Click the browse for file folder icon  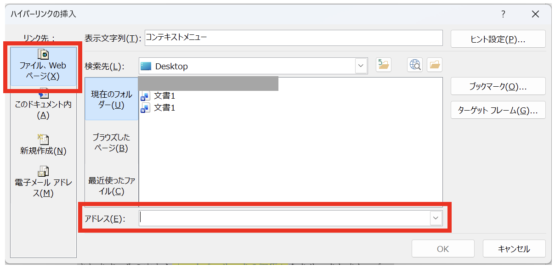tap(434, 66)
